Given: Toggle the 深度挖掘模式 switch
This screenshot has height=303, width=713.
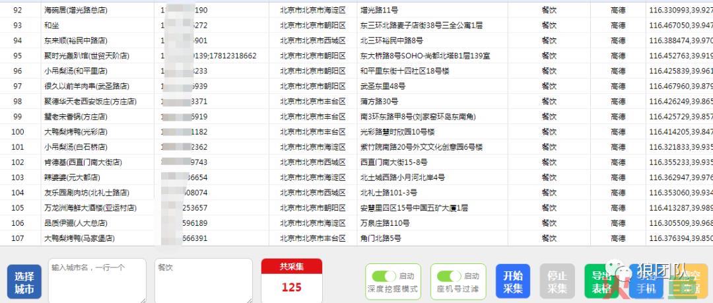Looking at the screenshot, I should (384, 276).
